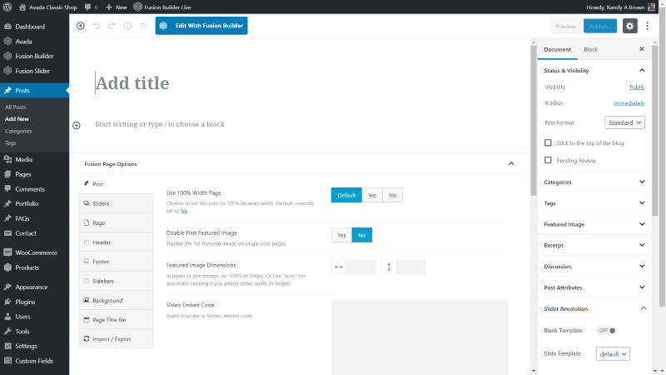
Task: Click the Add block plus icon in toolbar
Action: (80, 26)
